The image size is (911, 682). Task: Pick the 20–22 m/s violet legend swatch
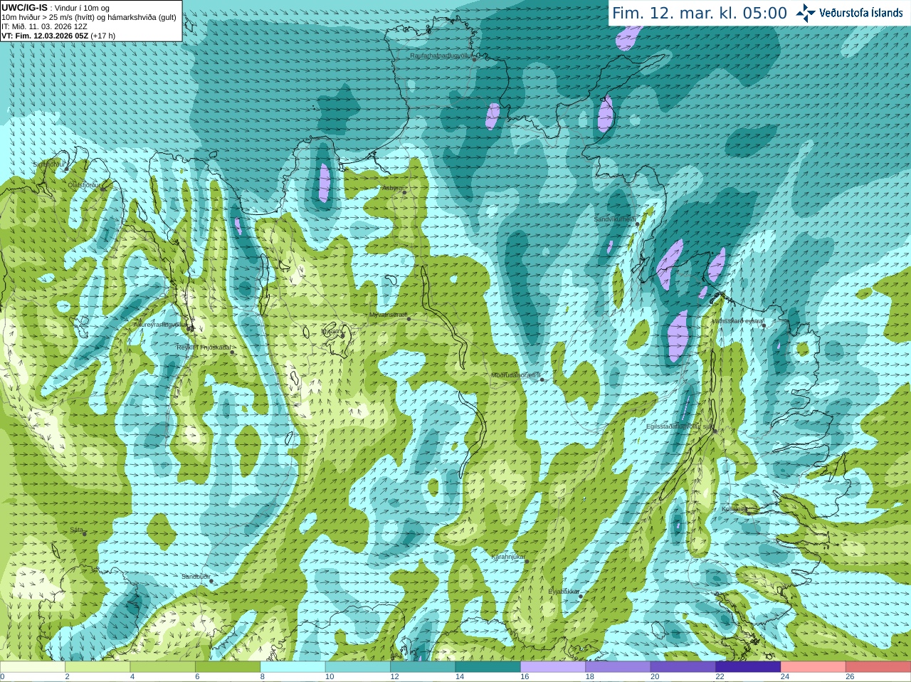(x=683, y=667)
